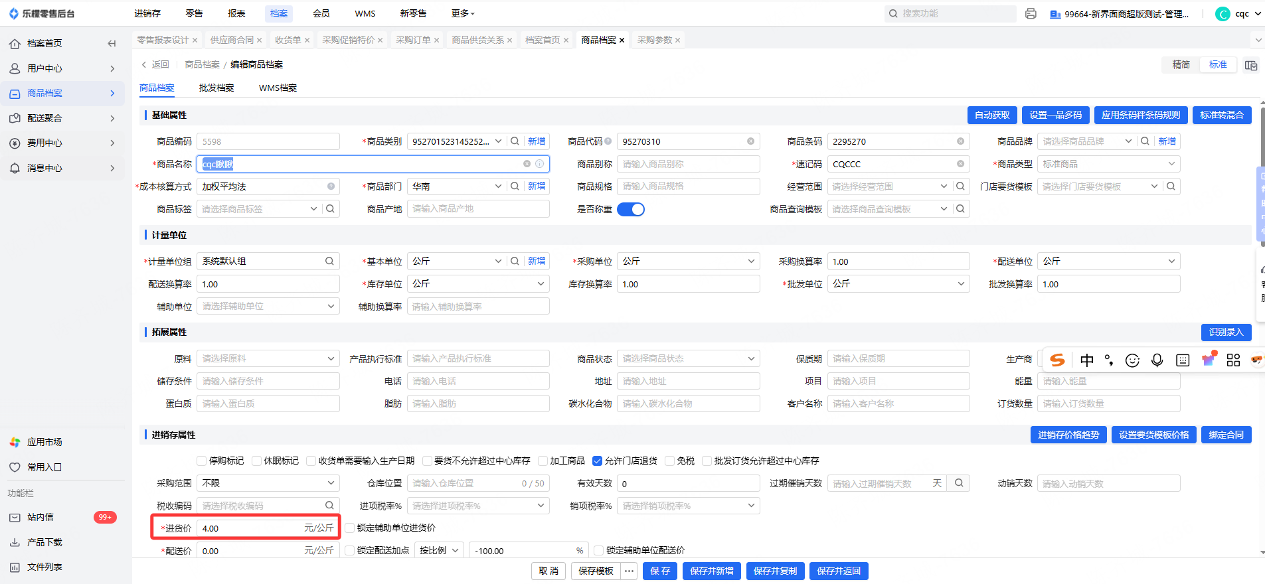Open the layout settings icon beside 标准

coord(1251,65)
